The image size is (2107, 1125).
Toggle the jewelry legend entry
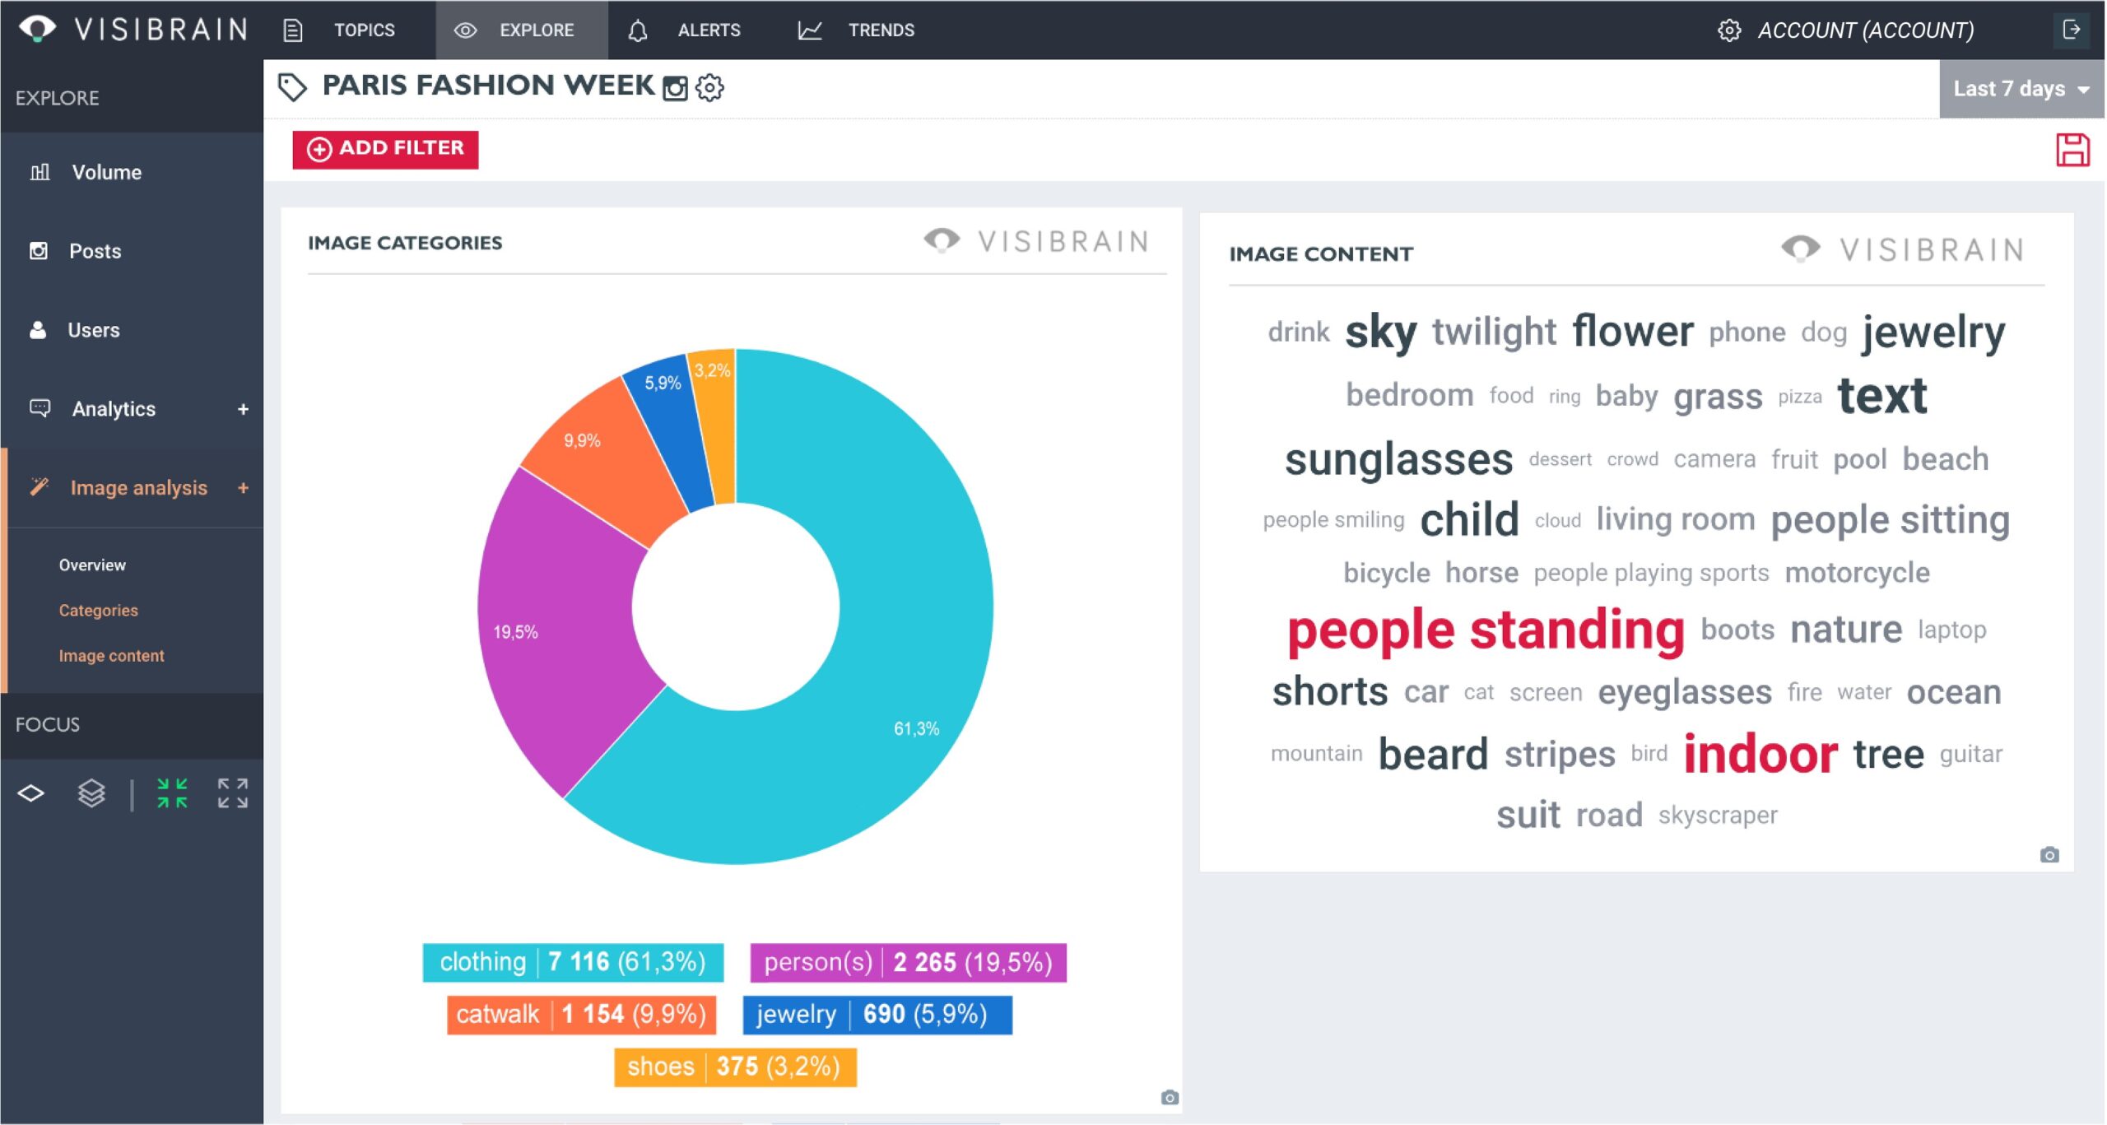(877, 1014)
